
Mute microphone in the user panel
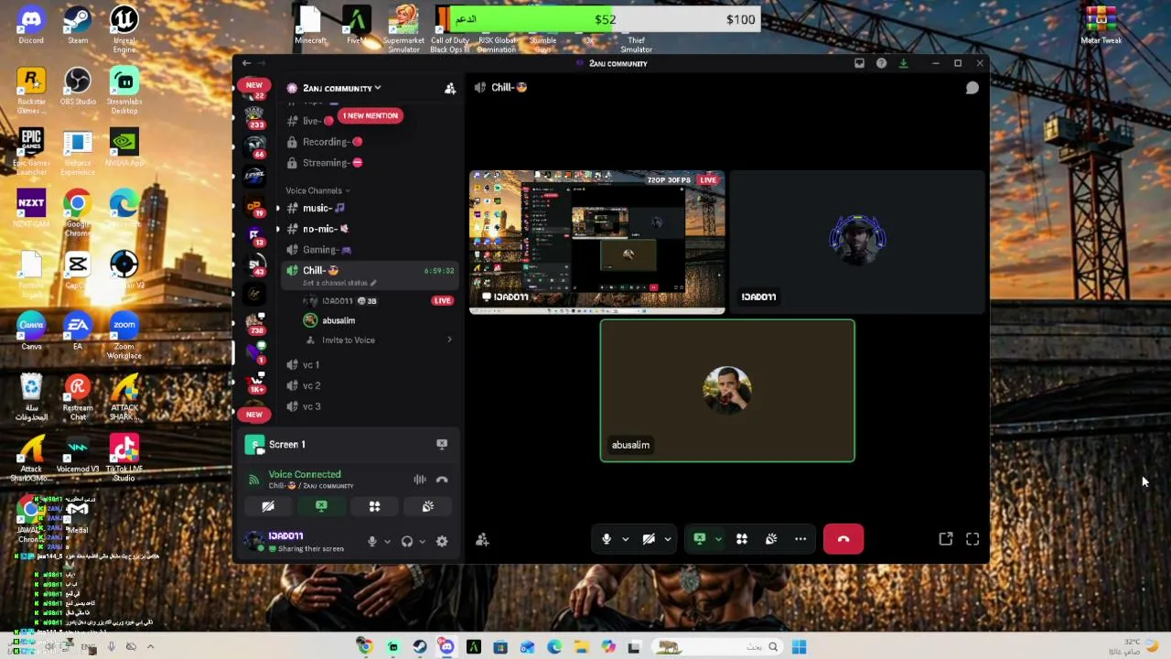tap(371, 541)
